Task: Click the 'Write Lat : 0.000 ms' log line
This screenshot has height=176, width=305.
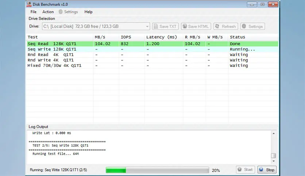Action: (51, 133)
